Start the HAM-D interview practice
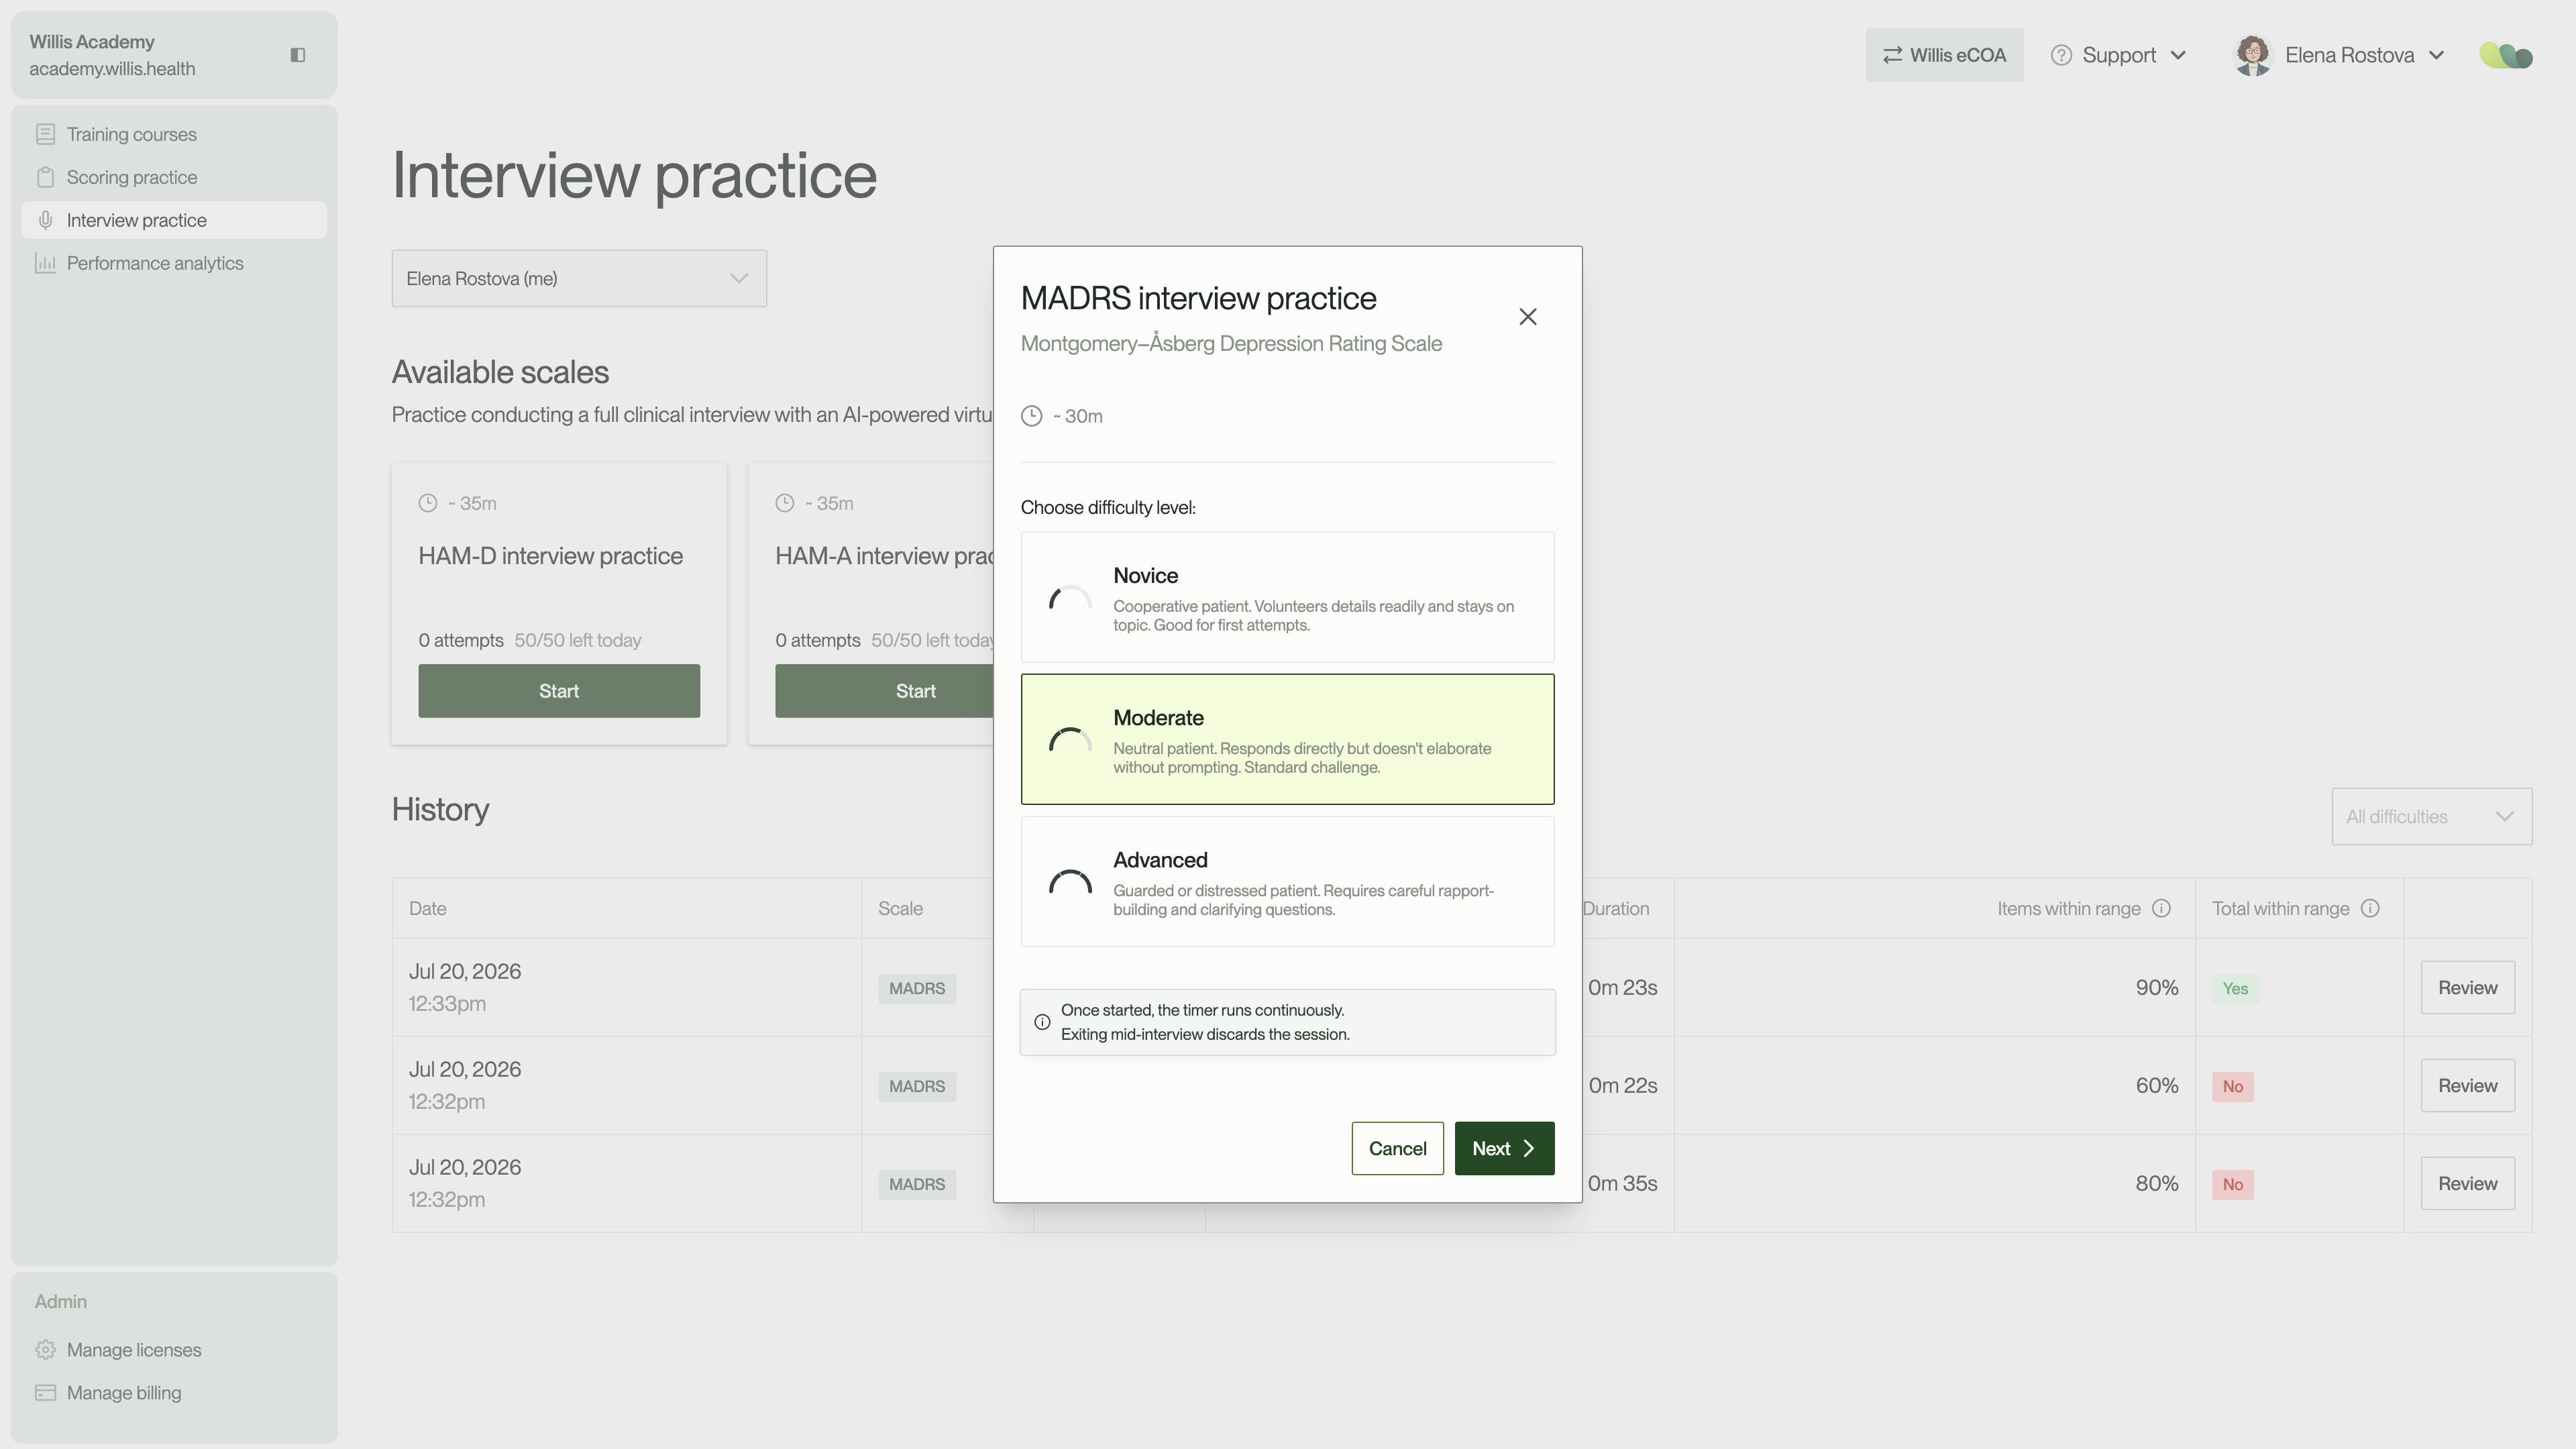This screenshot has width=2576, height=1449. click(559, 691)
